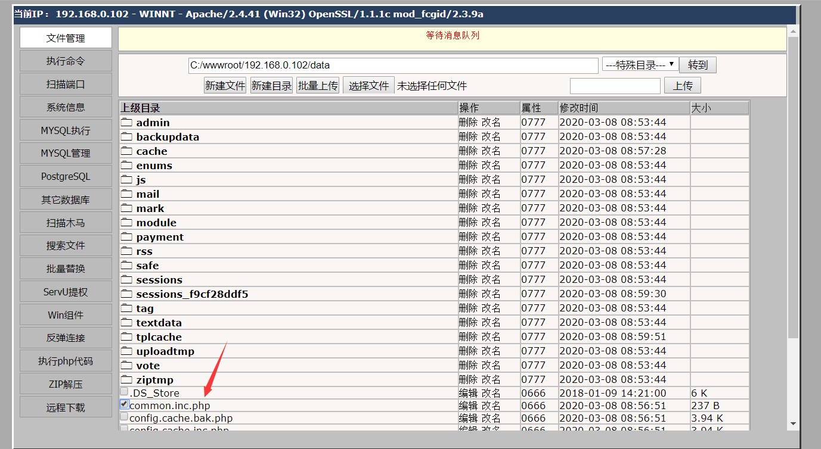The height and width of the screenshot is (449, 821).
Task: Open the module folder icon
Action: pos(127,222)
